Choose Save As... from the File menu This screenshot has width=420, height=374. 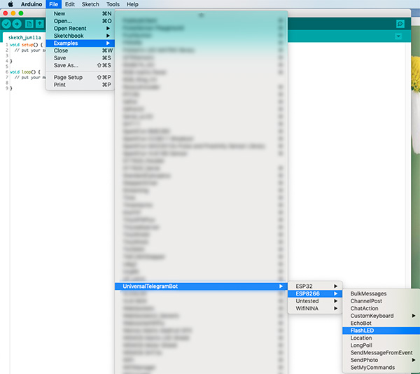coord(80,65)
